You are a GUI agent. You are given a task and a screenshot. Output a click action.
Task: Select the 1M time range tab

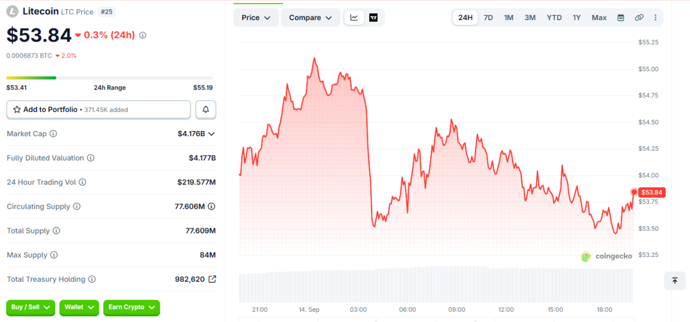508,17
